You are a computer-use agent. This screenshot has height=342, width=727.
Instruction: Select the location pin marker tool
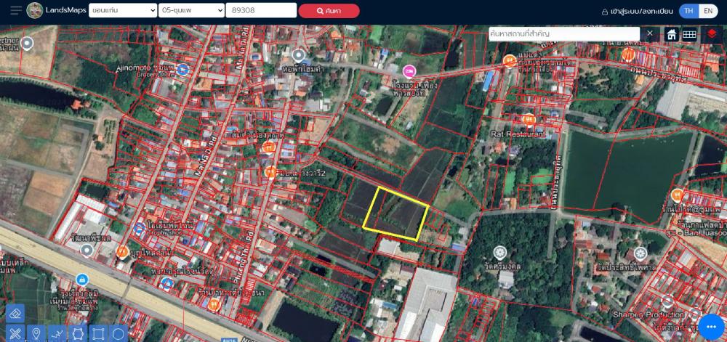[x=36, y=333]
